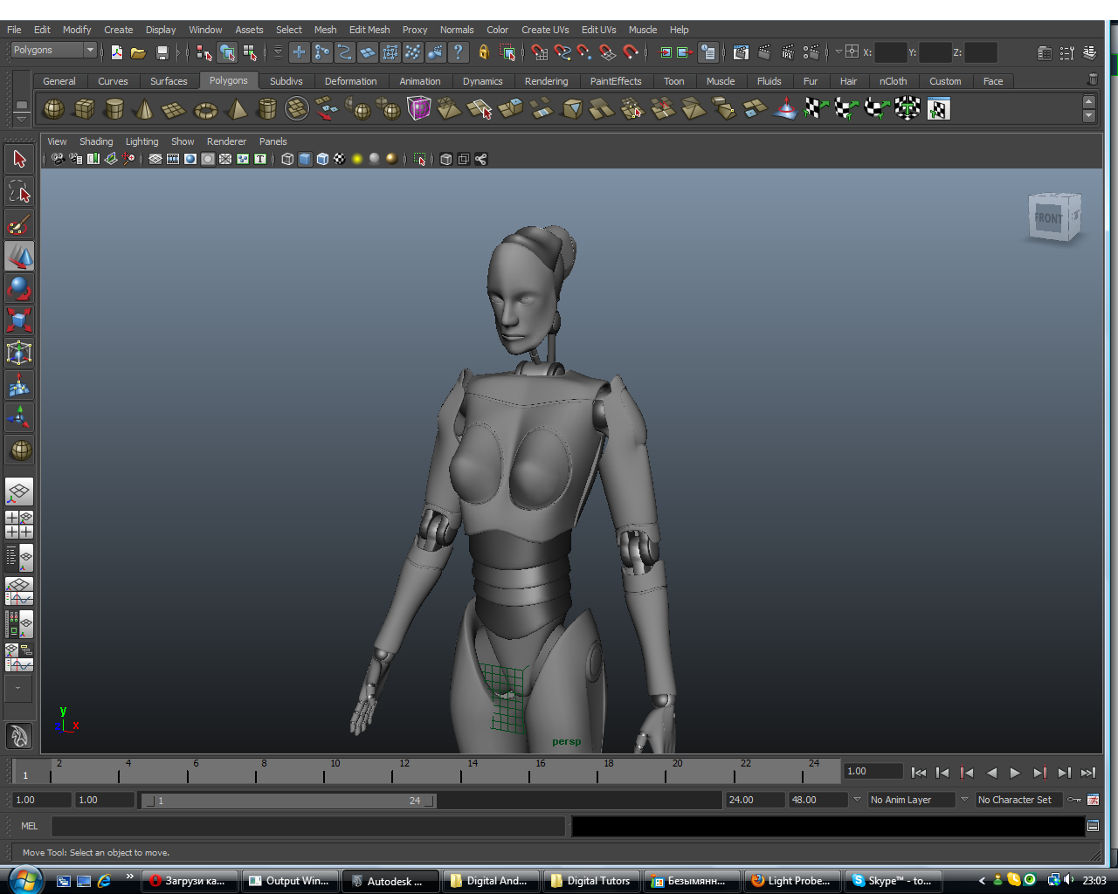Click the polygon torus shelf icon
Screen dimensions: 1118x894
[x=205, y=110]
